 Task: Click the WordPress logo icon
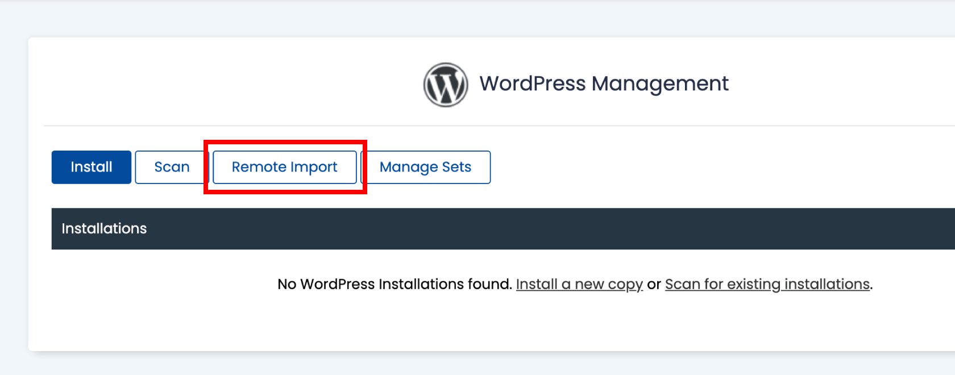click(x=446, y=85)
